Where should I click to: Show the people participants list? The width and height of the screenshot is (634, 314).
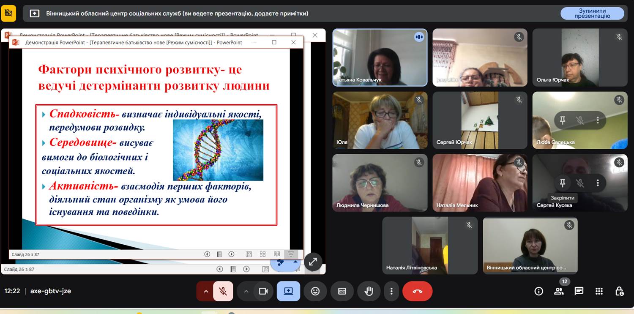559,291
